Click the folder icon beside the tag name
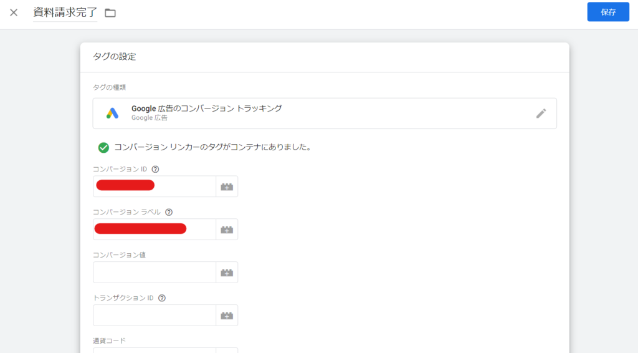The height and width of the screenshot is (353, 638). click(x=110, y=13)
